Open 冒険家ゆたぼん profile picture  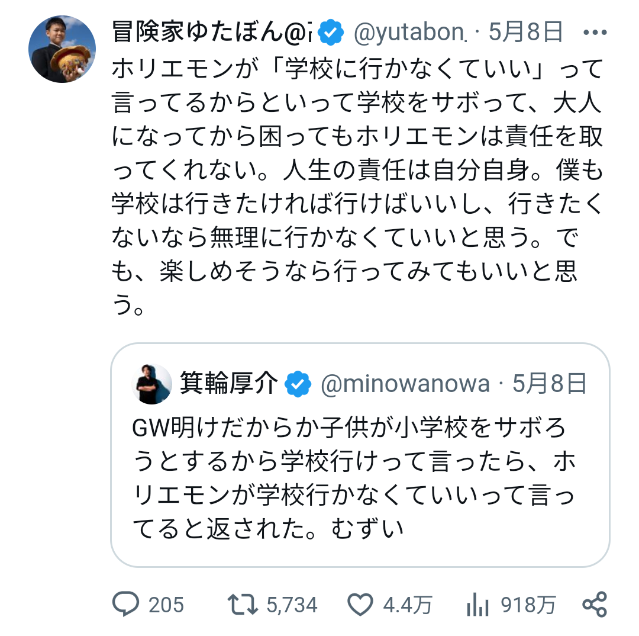62,49
